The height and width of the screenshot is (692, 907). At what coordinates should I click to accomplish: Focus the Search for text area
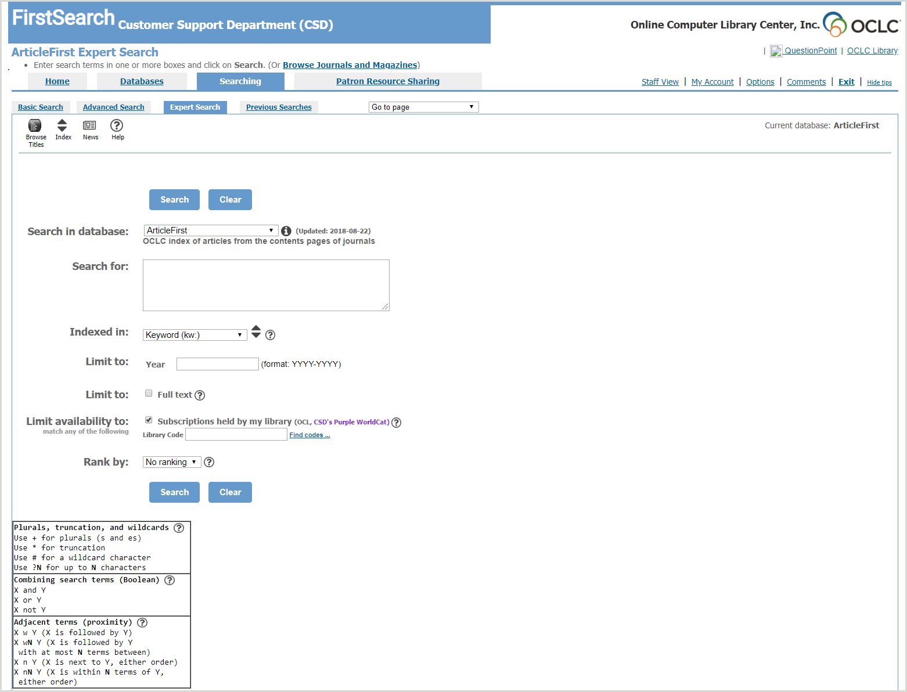click(x=266, y=285)
